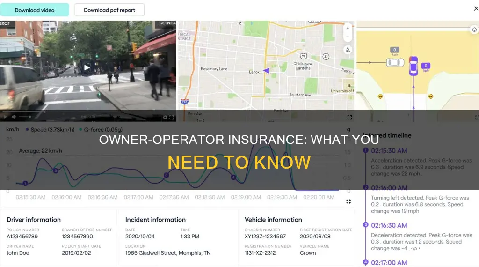Click vehicle name Crown
479x267 pixels.
308,253
